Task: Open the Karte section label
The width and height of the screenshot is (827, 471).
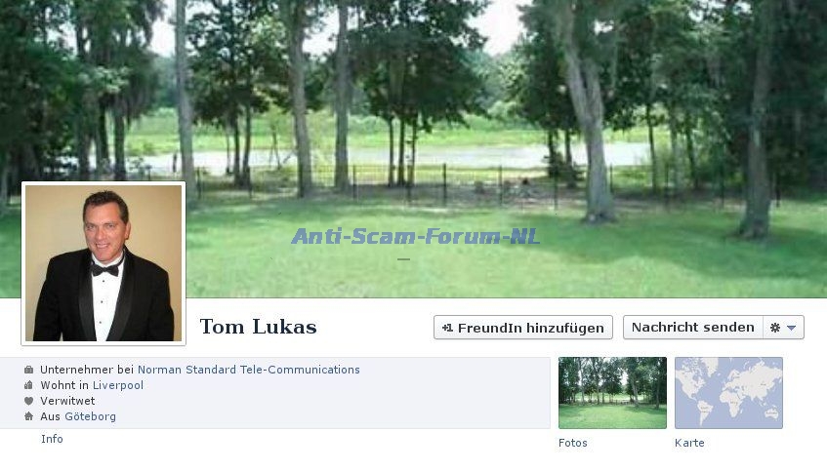Action: coord(689,443)
